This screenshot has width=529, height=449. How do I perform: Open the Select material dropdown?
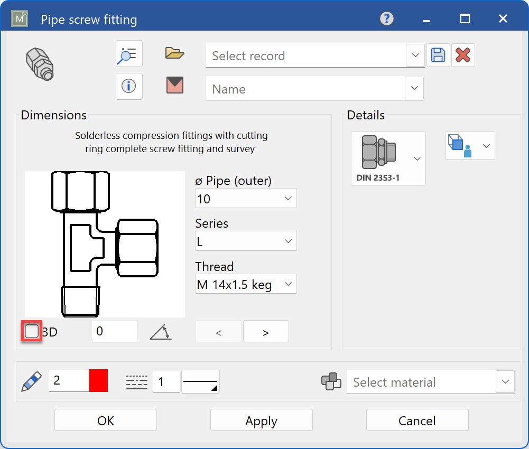(506, 382)
